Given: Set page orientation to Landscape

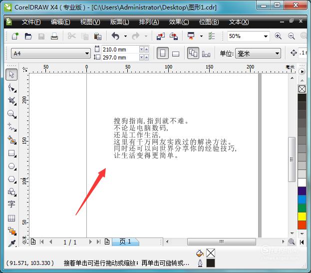Looking at the screenshot, I should [176, 53].
